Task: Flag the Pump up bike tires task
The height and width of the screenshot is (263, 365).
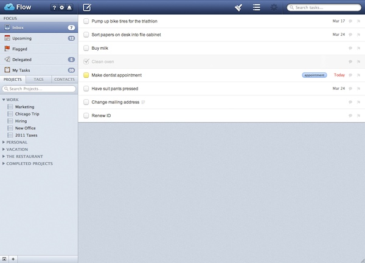Action: tap(358, 21)
